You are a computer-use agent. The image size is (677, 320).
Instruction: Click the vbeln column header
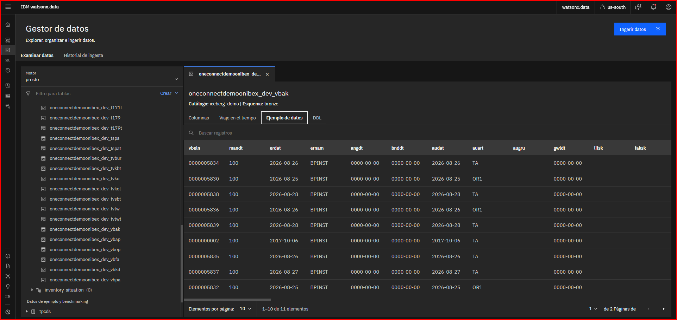(194, 148)
